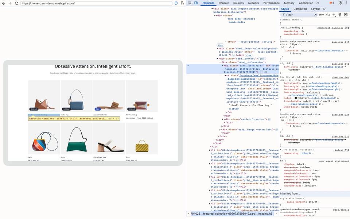Collapse the card__content div node
This screenshot has height=219, width=350.
point(217,58)
